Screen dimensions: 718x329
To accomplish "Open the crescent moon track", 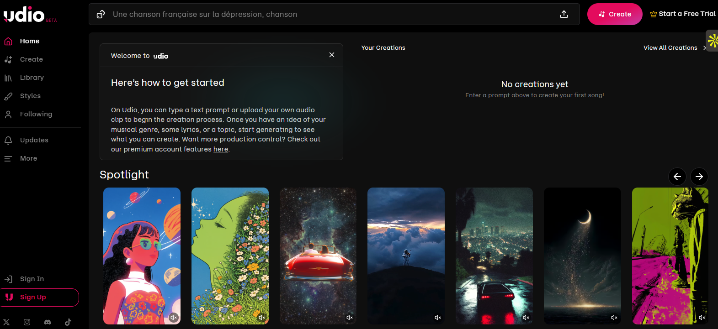I will (x=582, y=256).
